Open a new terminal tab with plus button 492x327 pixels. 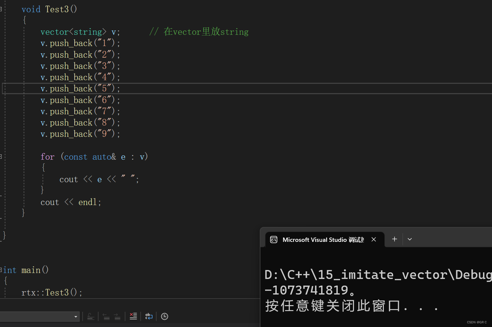(394, 239)
